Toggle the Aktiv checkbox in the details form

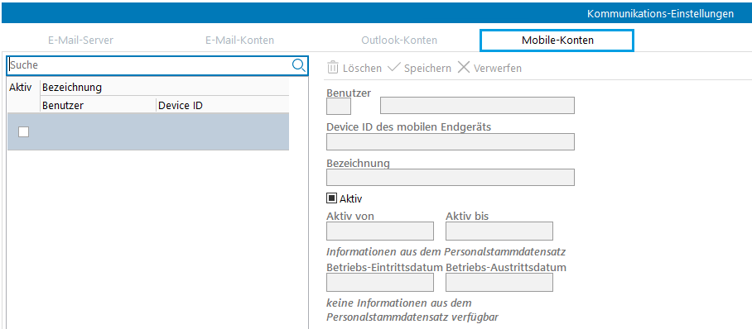tap(332, 198)
